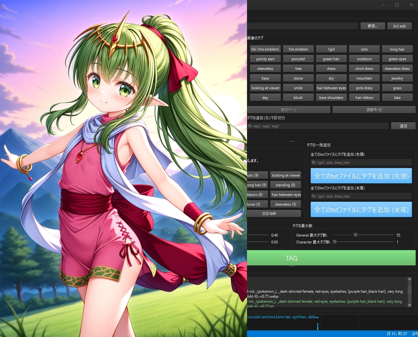Click the anime girl preview image

click(x=123, y=168)
